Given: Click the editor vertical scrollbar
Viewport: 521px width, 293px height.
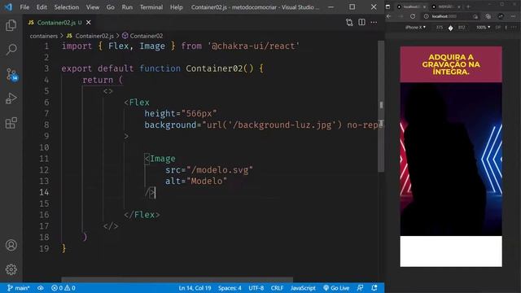Looking at the screenshot, I should (x=381, y=107).
